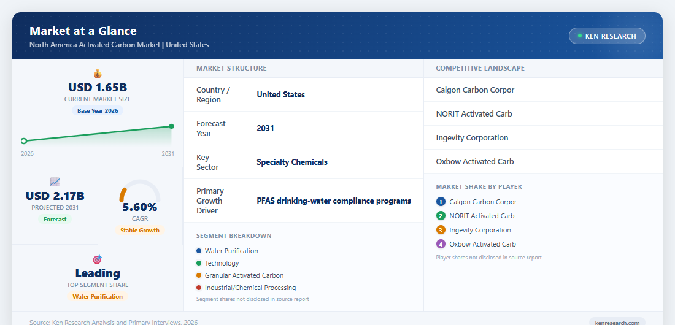This screenshot has width=675, height=325.
Task: Open the kenresearch.com link
Action: click(617, 322)
